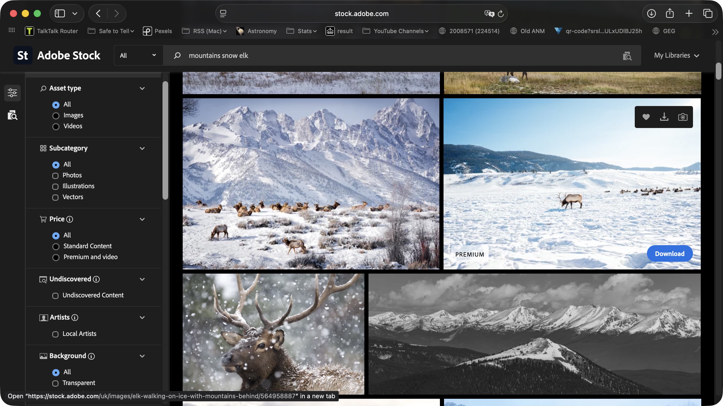Click the search magnifier icon

point(177,56)
